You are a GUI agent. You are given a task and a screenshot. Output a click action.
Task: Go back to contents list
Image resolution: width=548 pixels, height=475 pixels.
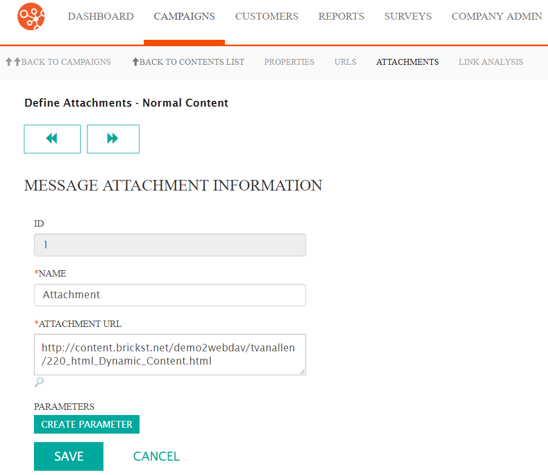tap(188, 62)
